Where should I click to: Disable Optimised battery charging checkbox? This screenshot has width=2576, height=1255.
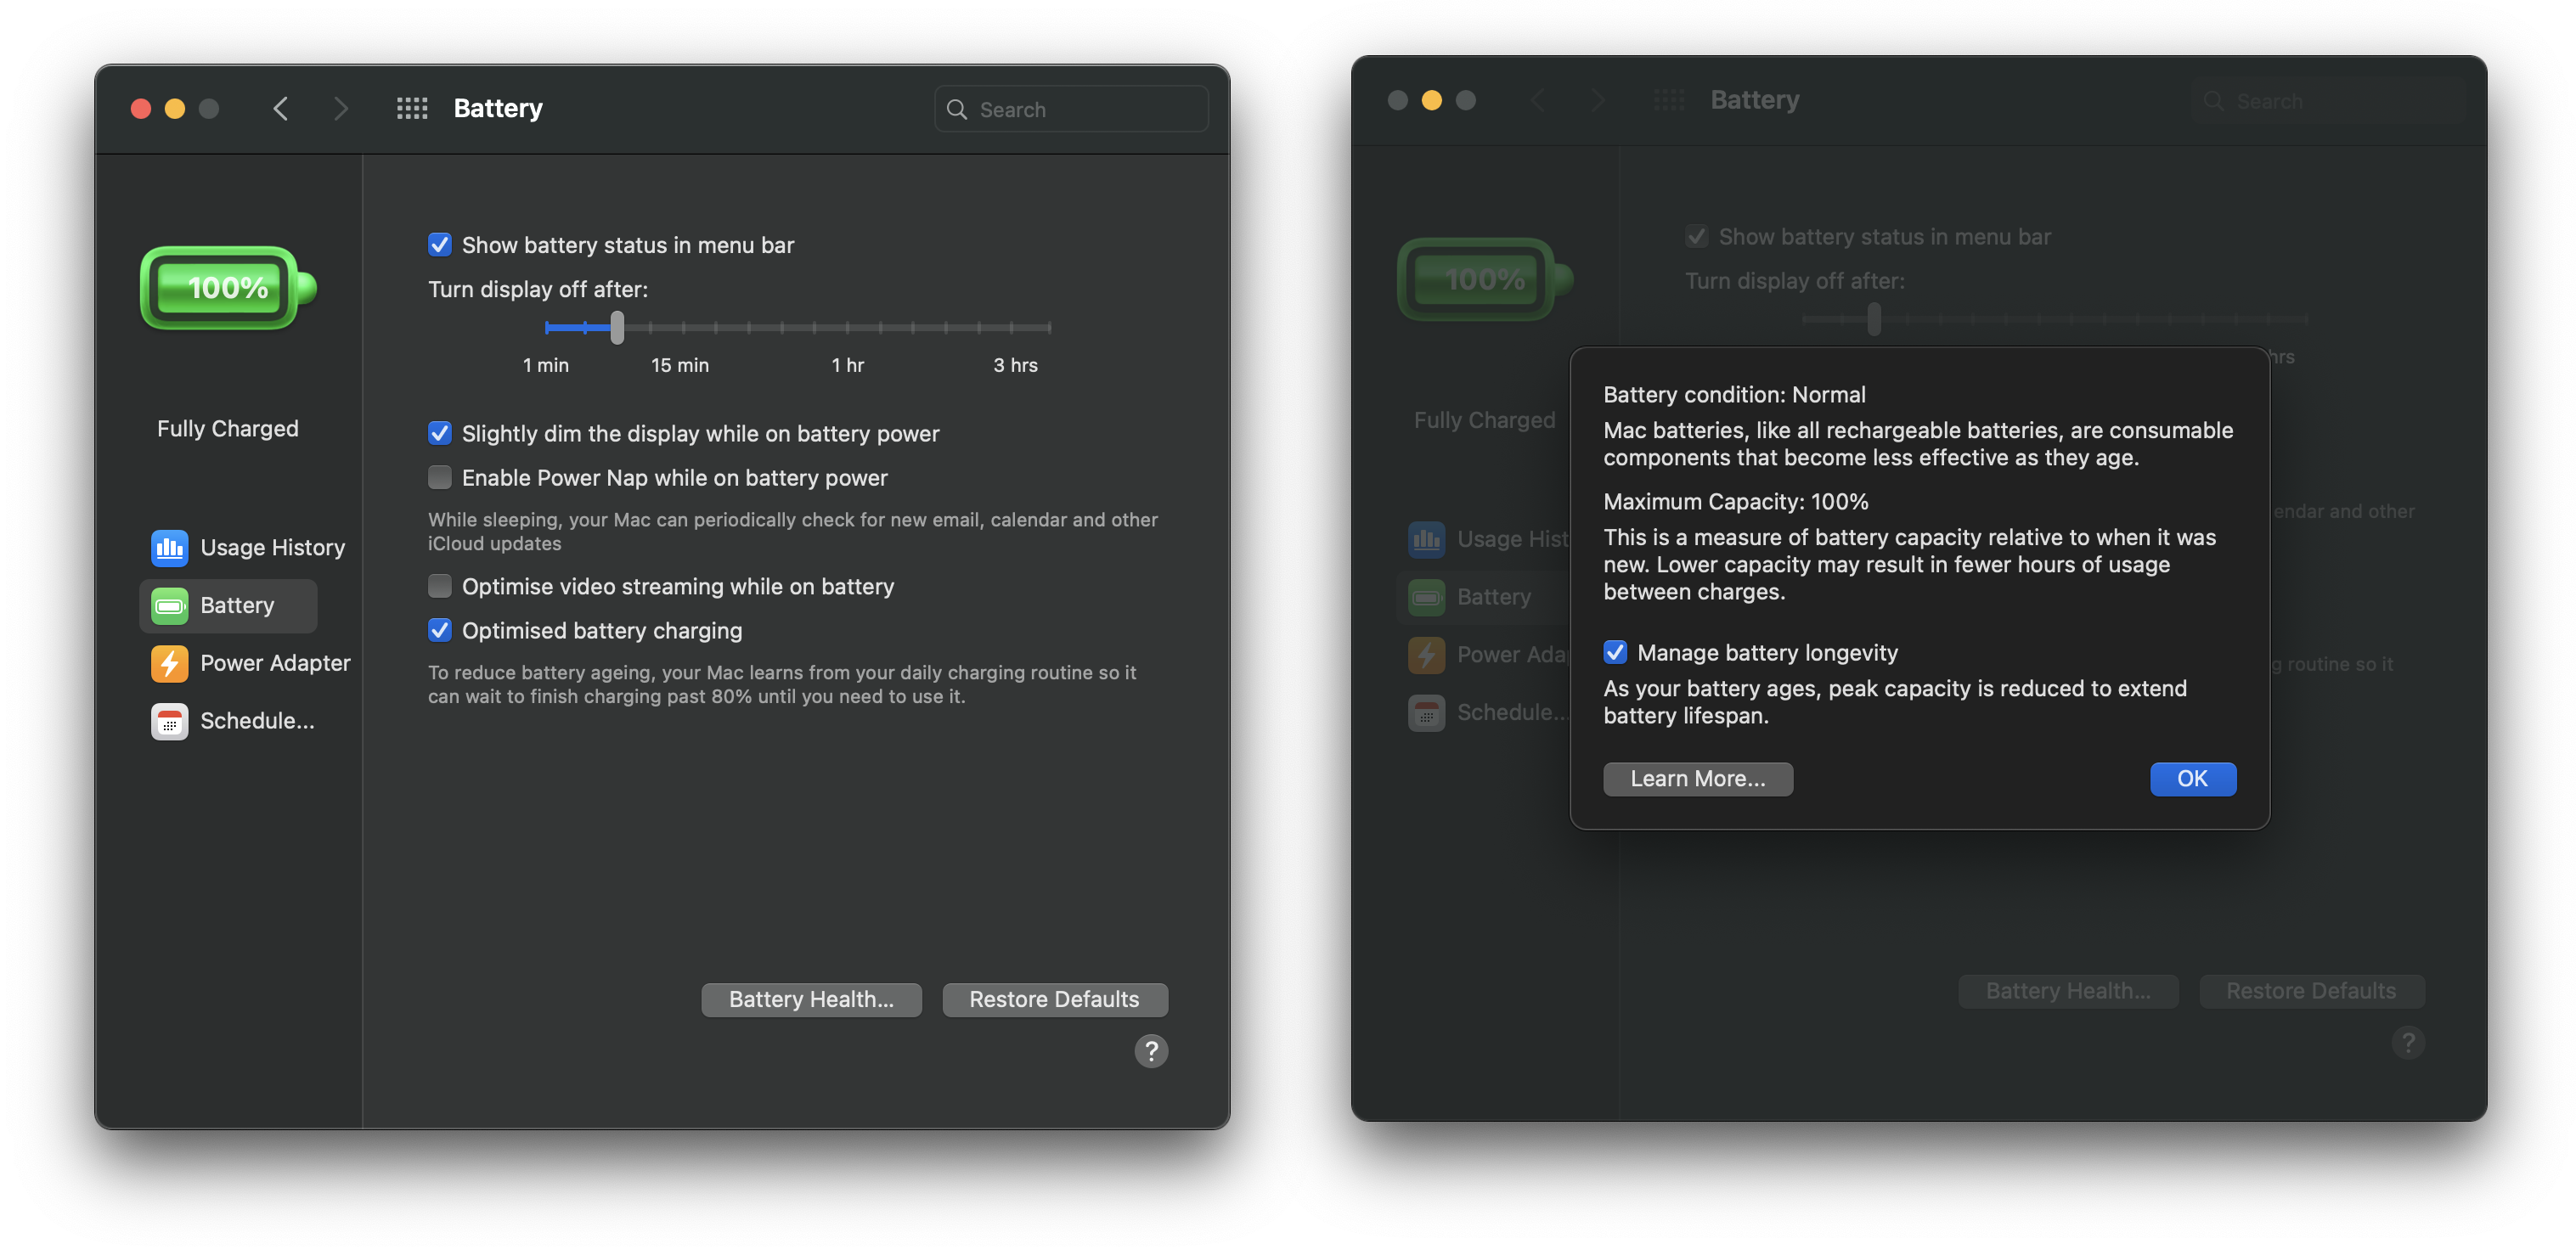coord(439,630)
